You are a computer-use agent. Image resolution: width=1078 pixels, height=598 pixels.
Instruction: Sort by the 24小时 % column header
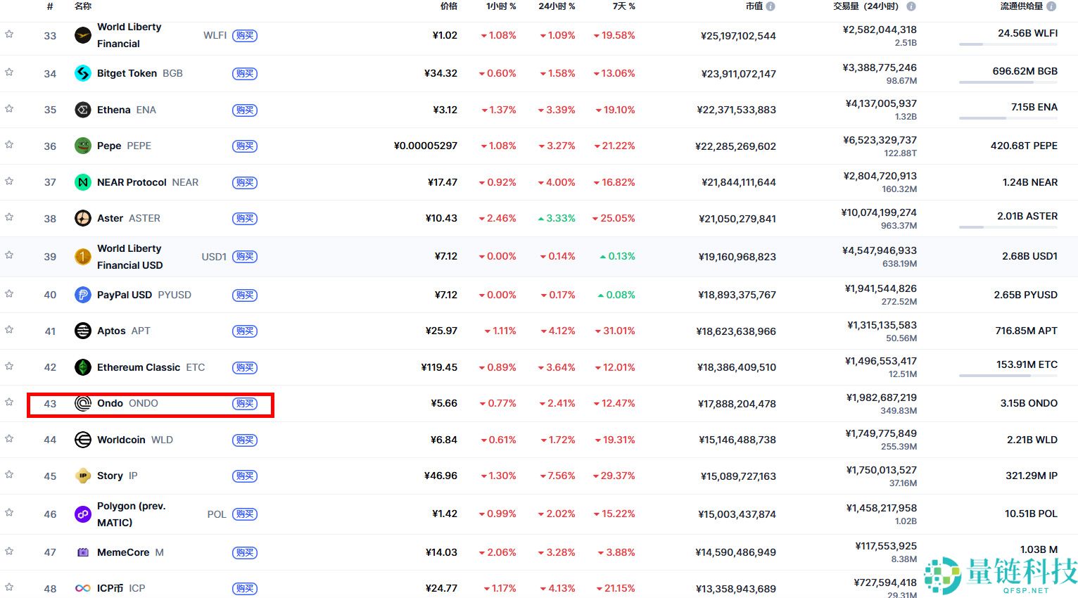click(x=557, y=6)
